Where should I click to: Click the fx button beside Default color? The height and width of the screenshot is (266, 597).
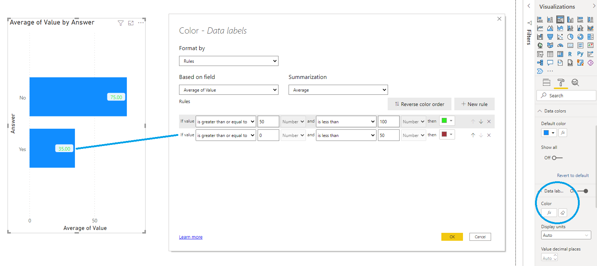pyautogui.click(x=563, y=133)
